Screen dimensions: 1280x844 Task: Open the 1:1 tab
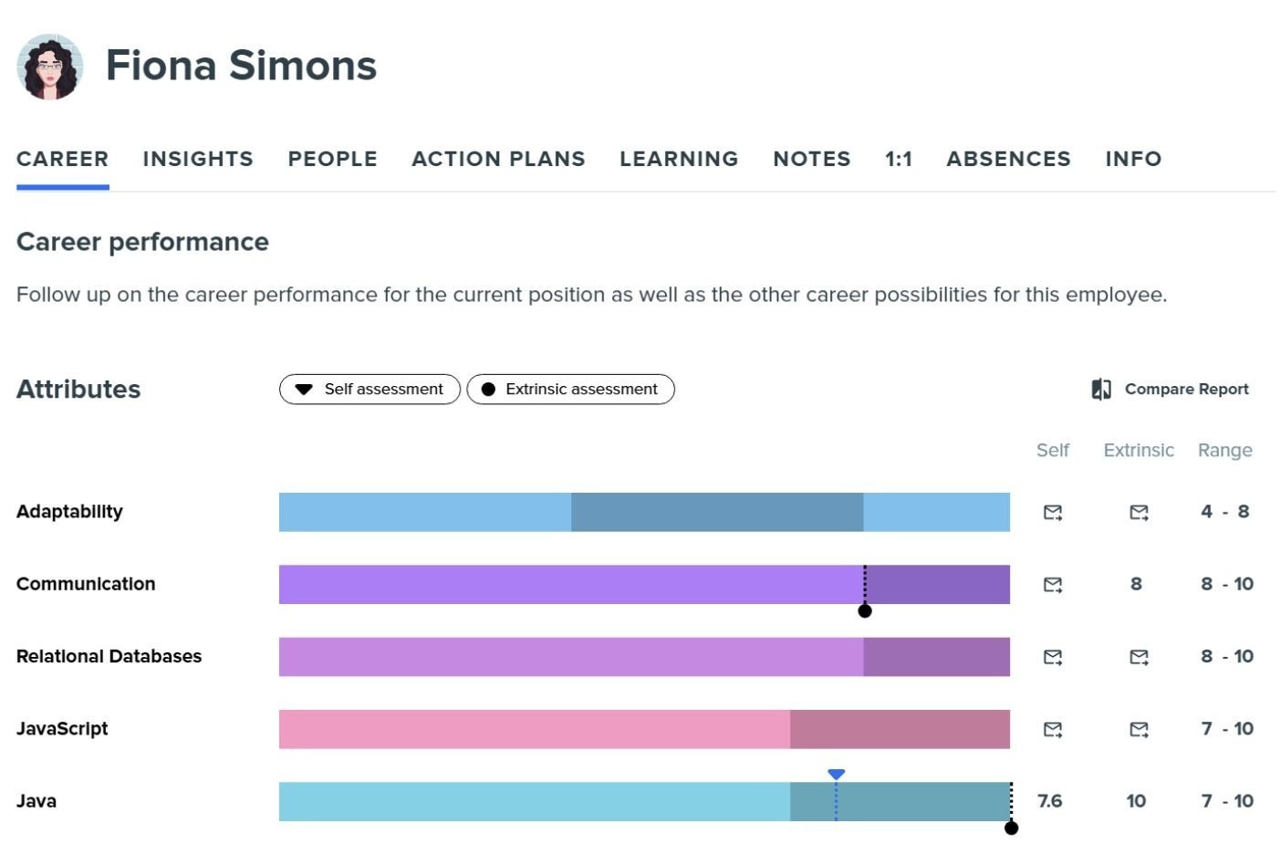(899, 159)
